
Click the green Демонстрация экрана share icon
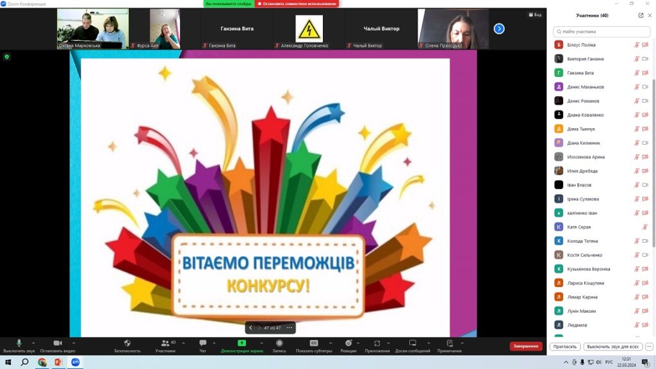242,343
